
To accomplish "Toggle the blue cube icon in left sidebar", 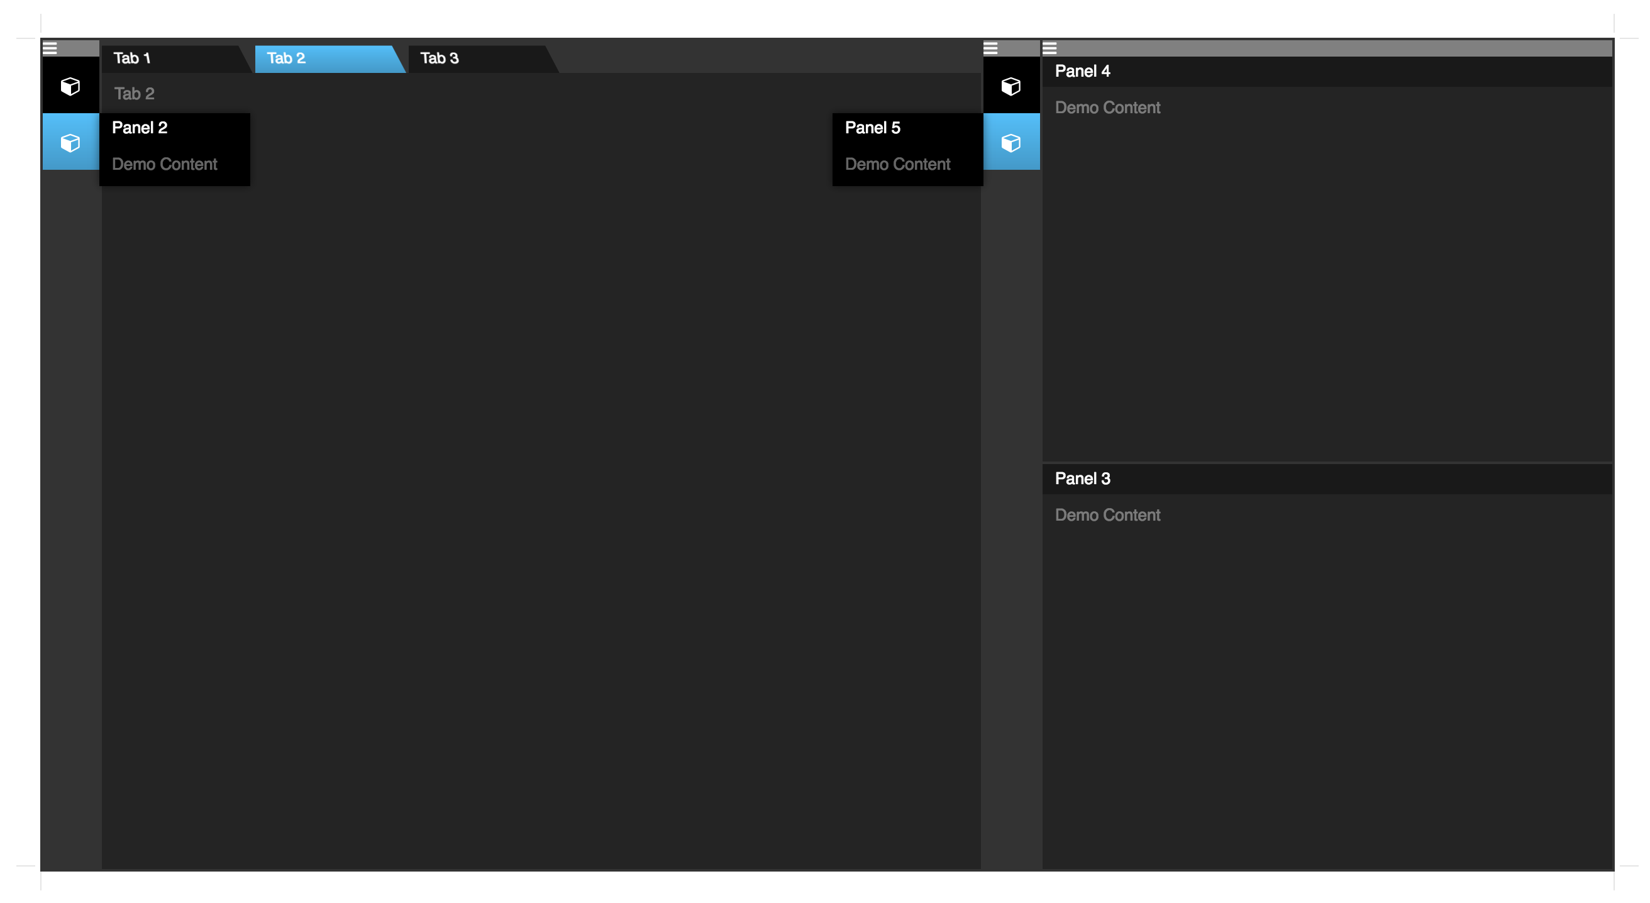I will coord(70,142).
